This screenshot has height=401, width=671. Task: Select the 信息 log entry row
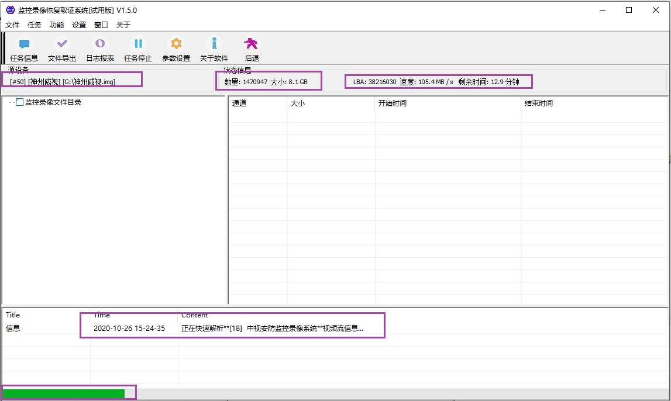[x=13, y=329]
